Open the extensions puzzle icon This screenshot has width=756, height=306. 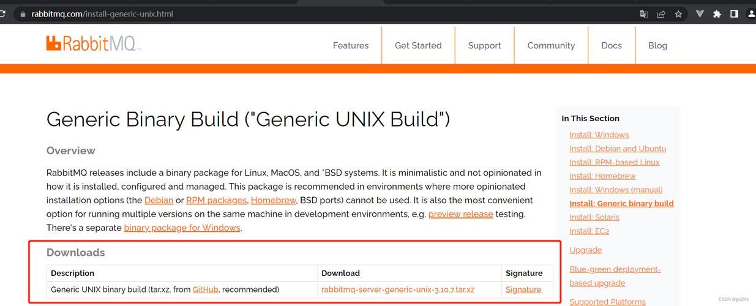[x=717, y=13]
